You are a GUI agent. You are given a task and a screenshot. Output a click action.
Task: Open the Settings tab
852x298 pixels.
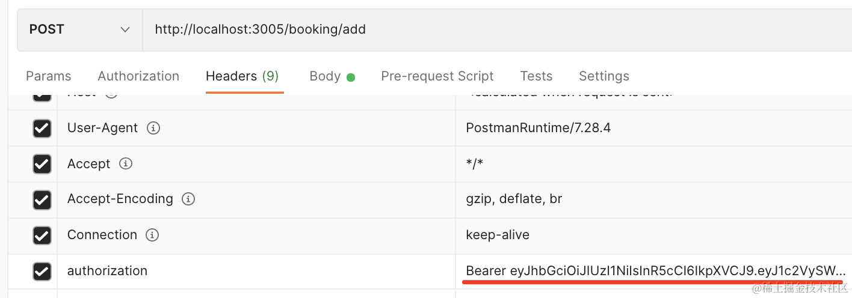click(603, 76)
